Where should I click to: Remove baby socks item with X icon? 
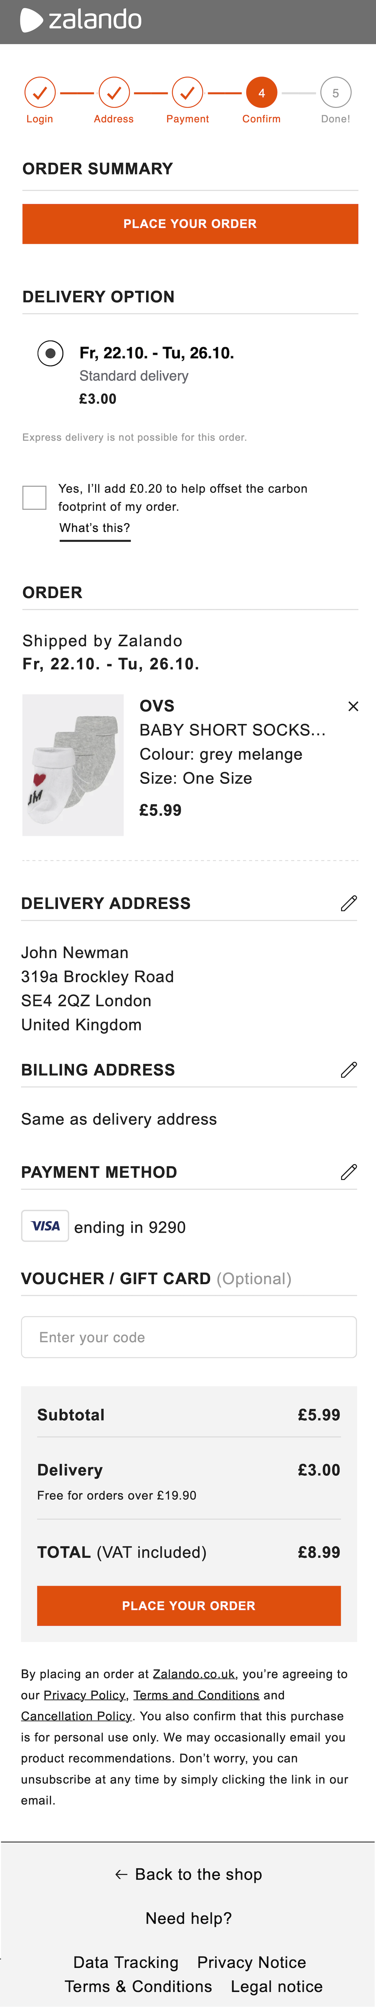click(x=353, y=706)
